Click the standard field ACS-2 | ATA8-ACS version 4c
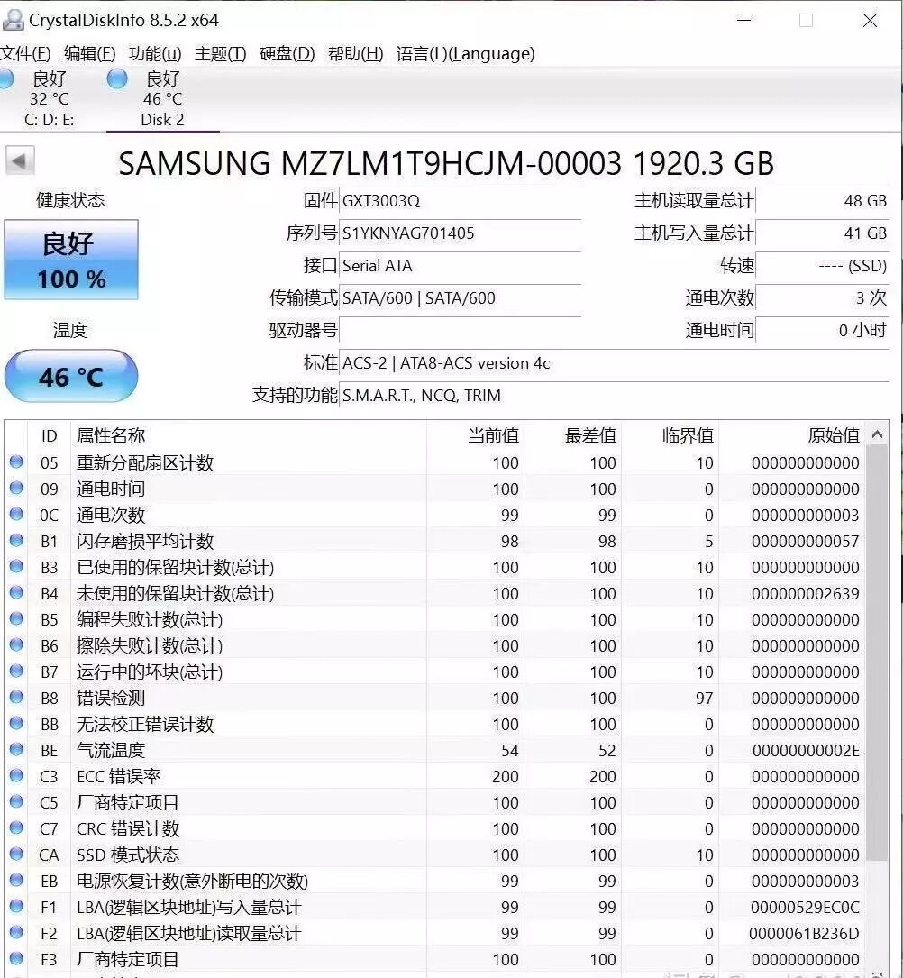This screenshot has height=978, width=903. tap(615, 363)
